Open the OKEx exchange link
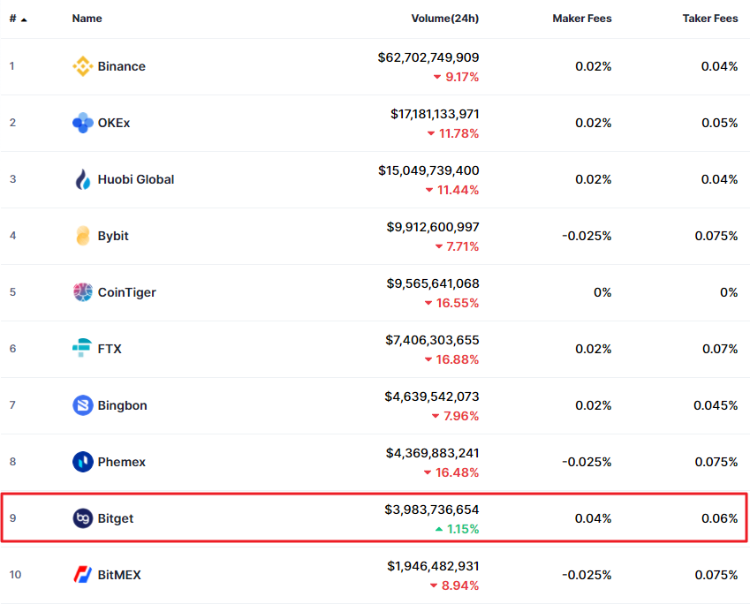The width and height of the screenshot is (750, 604). click(x=114, y=123)
